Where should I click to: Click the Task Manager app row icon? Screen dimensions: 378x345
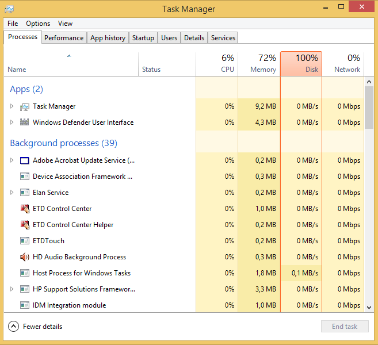tap(25, 106)
